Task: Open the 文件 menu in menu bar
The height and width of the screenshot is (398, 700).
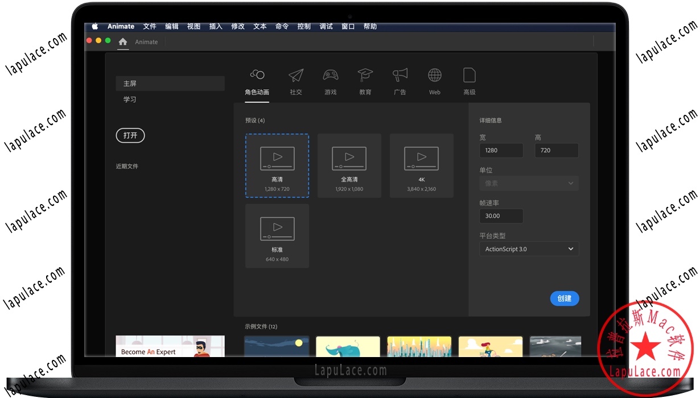Action: click(x=150, y=26)
